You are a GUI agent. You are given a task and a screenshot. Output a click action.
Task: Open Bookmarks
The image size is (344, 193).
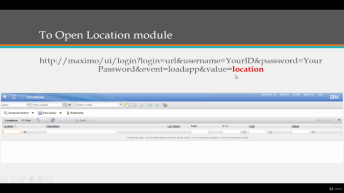coord(75,113)
